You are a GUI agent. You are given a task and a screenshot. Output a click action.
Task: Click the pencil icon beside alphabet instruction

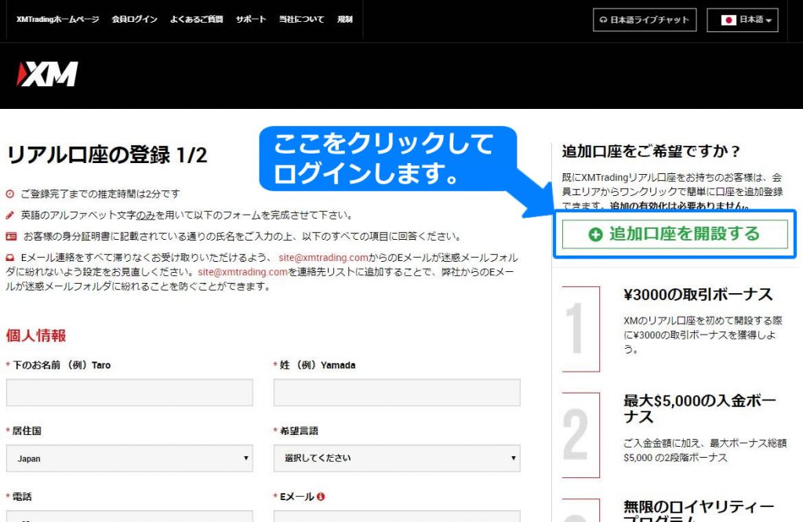point(9,215)
